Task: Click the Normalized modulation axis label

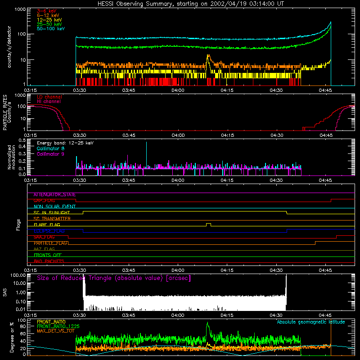Action: click(x=11, y=157)
